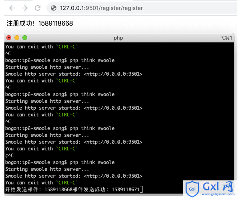This screenshot has height=198, width=239.
Task: Close the php terminal with the red button
Action: pos(9,38)
